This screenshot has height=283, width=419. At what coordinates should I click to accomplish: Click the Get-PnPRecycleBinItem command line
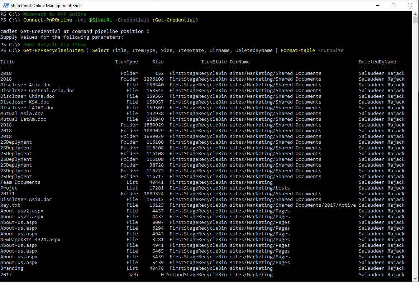click(53, 50)
